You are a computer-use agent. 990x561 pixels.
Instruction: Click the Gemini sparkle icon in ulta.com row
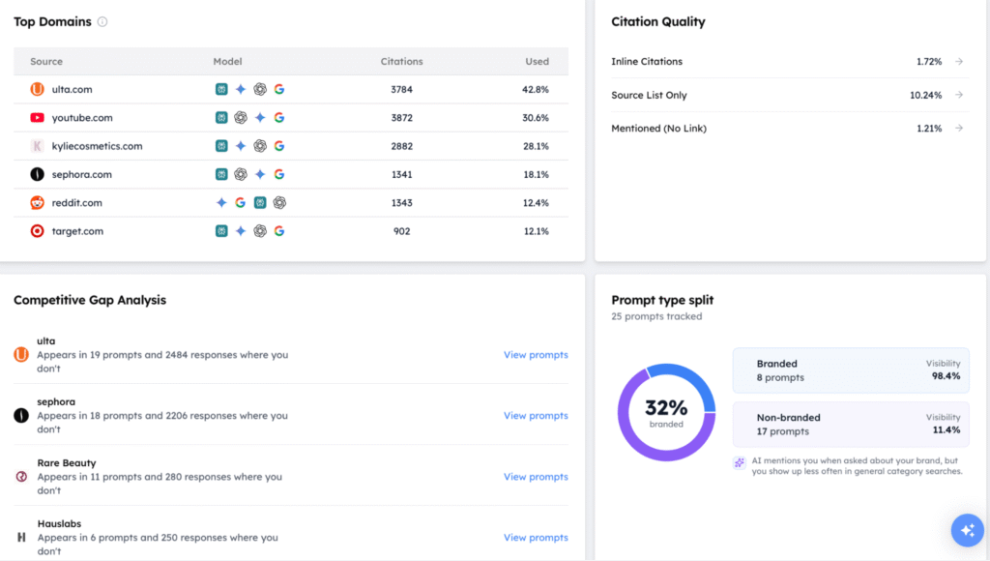point(241,89)
